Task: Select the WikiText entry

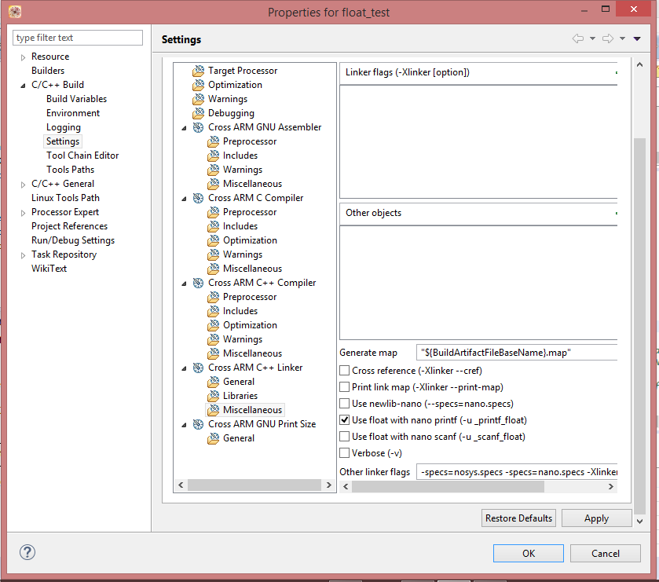Action: coord(49,269)
